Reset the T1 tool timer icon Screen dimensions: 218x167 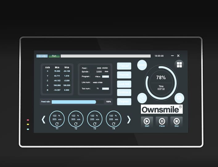coord(57,124)
